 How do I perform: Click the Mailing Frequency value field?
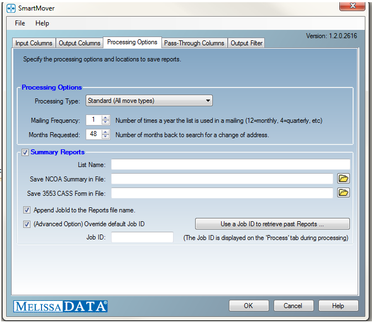click(94, 120)
